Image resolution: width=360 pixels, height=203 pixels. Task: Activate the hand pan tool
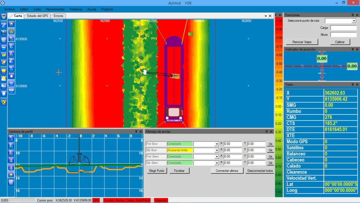11,75
